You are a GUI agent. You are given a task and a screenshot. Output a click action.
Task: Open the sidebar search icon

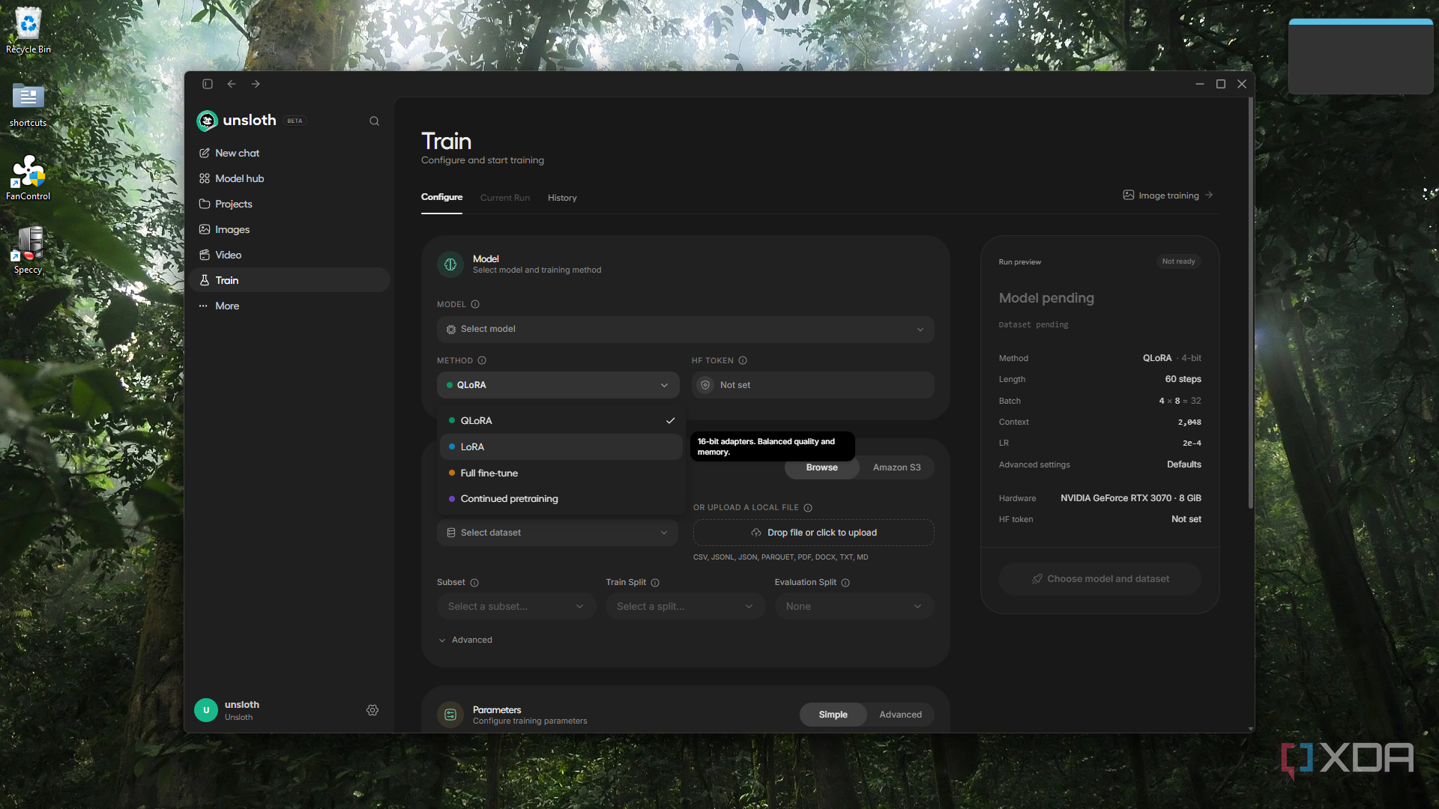point(374,121)
